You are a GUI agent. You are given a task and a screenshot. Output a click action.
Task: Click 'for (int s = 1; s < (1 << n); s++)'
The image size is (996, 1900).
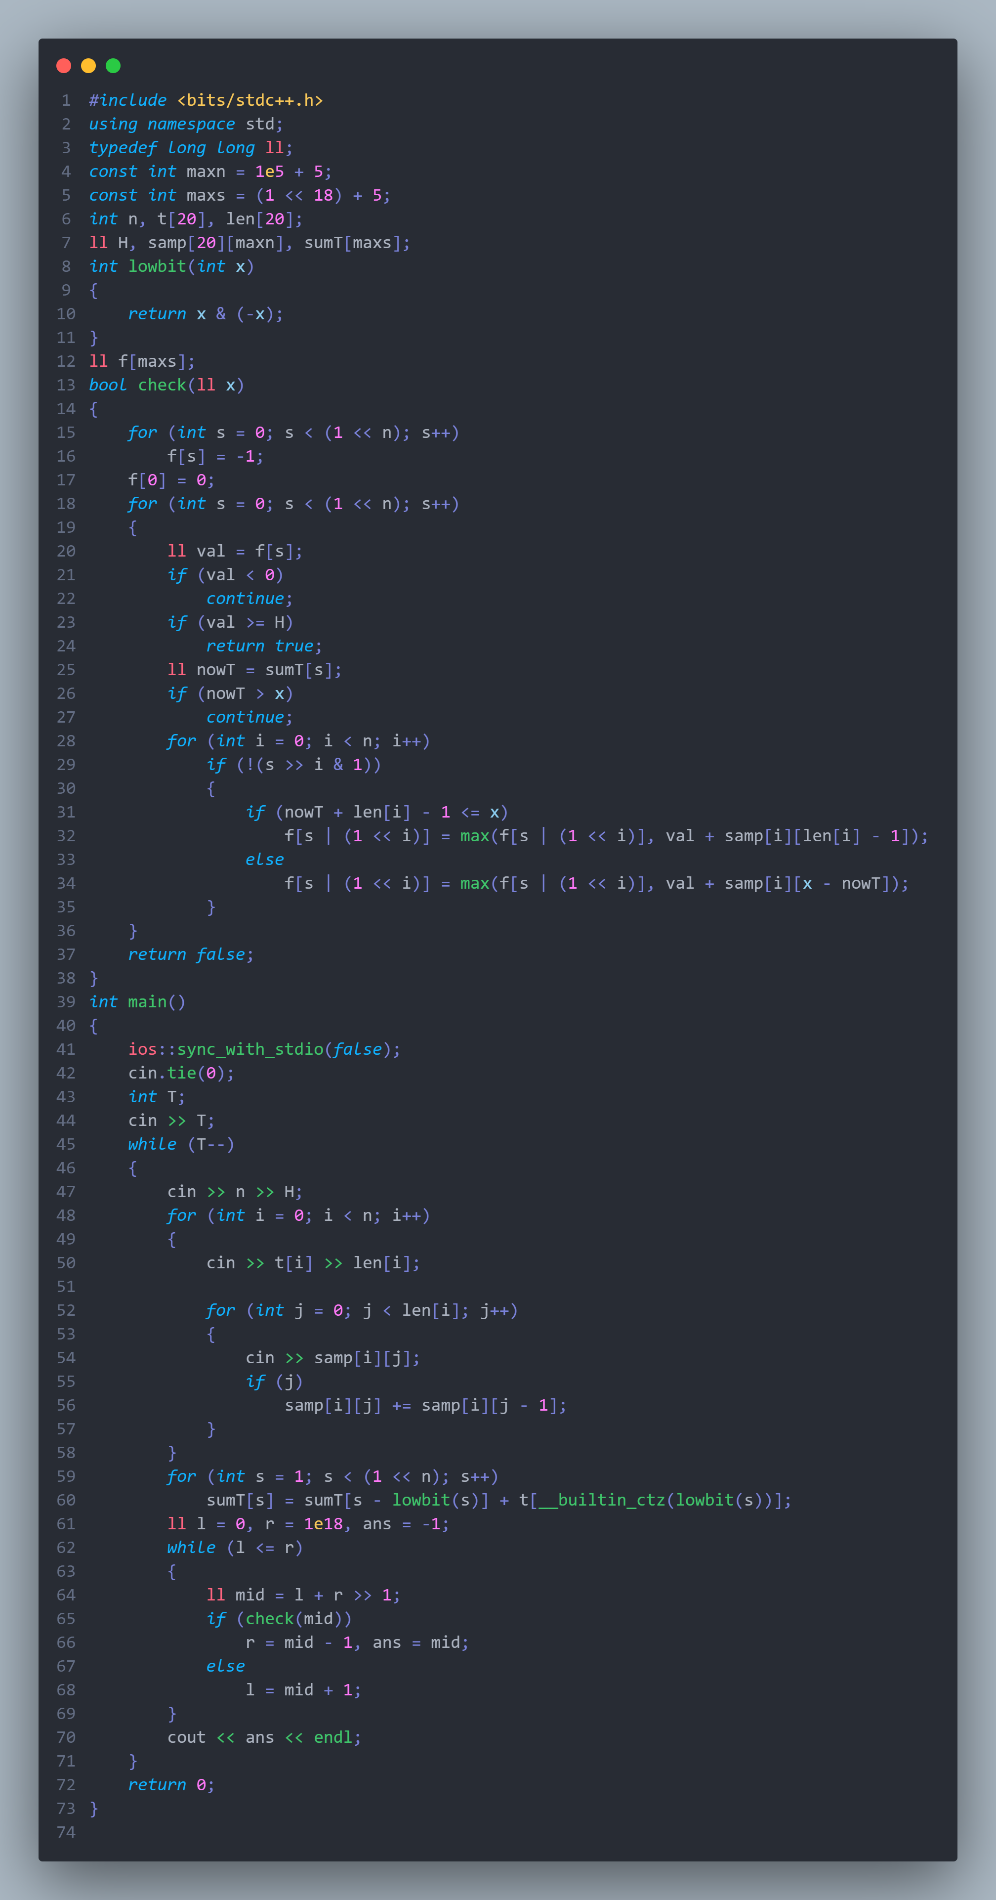(332, 1476)
